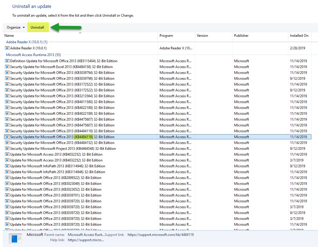The image size is (318, 247).
Task: Click the icon of the highlighted KB4484119 row
Action: tap(7, 137)
